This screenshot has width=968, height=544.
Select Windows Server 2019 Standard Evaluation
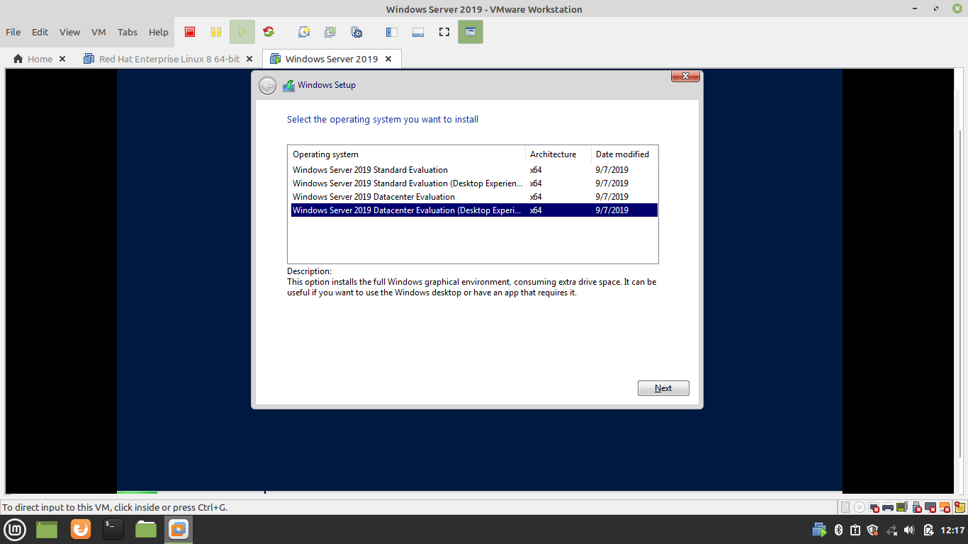tap(474, 170)
